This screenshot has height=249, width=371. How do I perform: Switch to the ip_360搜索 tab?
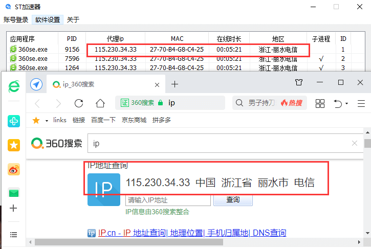tap(106, 84)
